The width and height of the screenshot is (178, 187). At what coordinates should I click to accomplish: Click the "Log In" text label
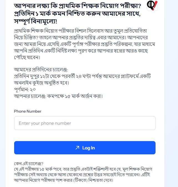pyautogui.click(x=88, y=148)
